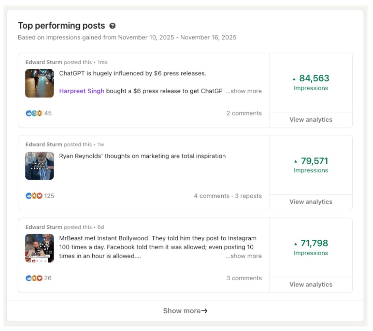The width and height of the screenshot is (373, 331).
Task: Open the 3 comments on MrBeast post
Action: (244, 278)
